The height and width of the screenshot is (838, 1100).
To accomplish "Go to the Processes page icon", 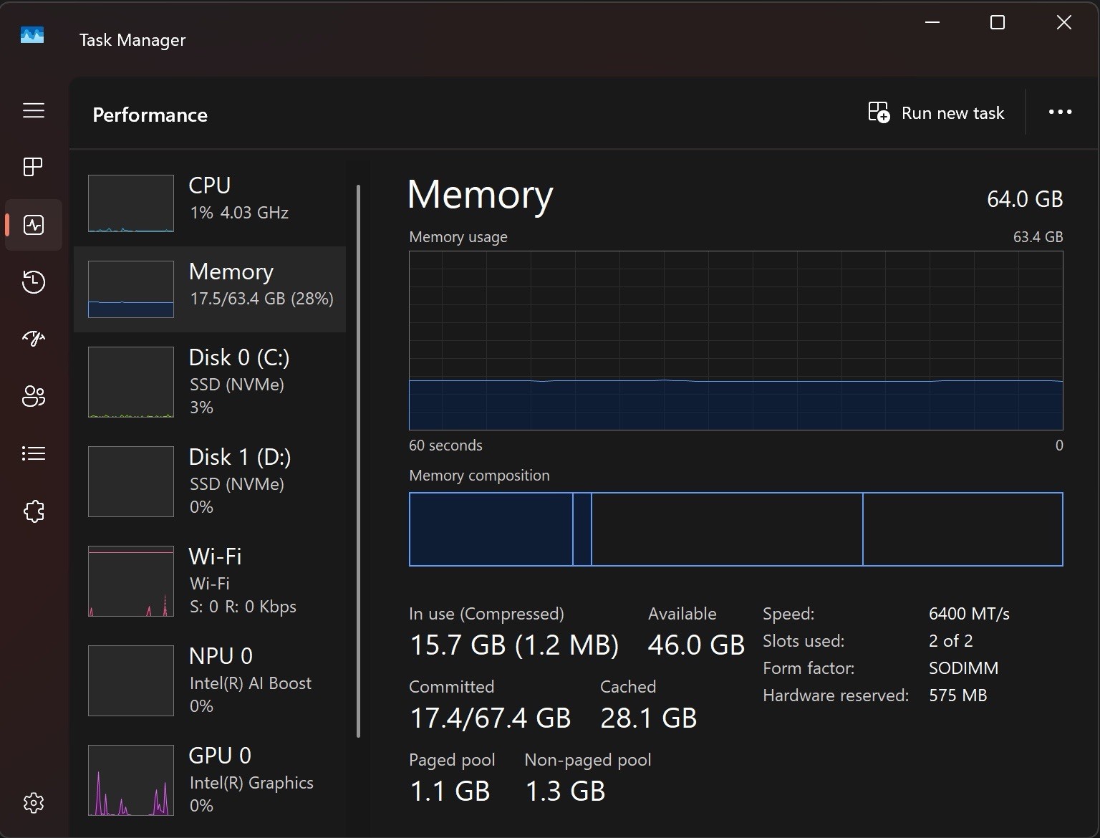I will pyautogui.click(x=34, y=167).
